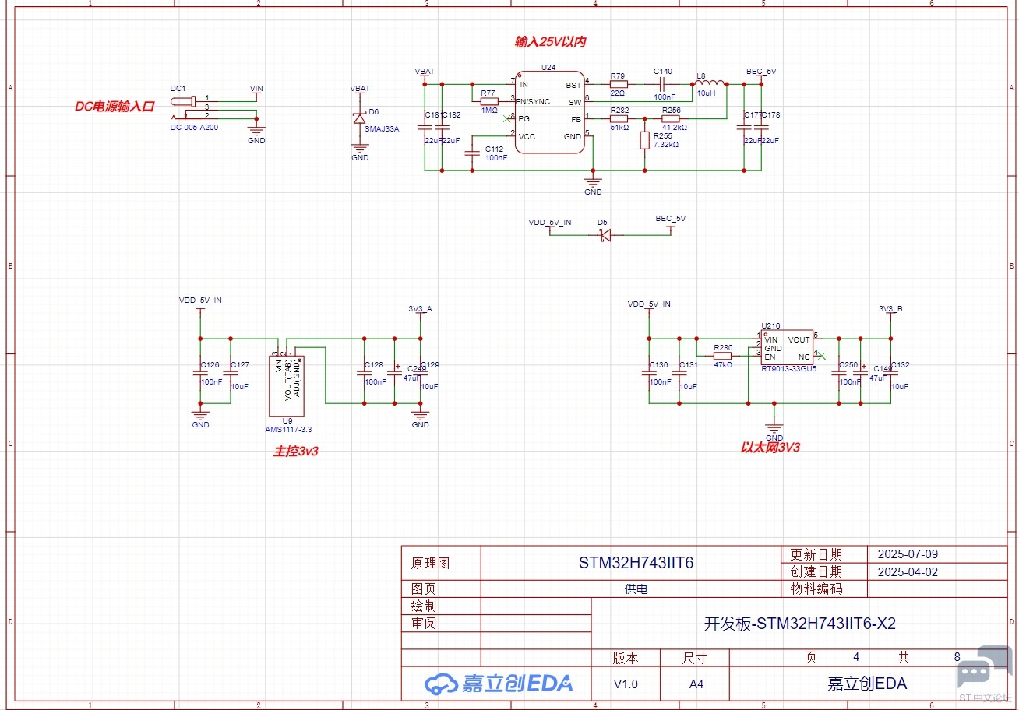Click the U24 buck converter IC body

point(550,112)
